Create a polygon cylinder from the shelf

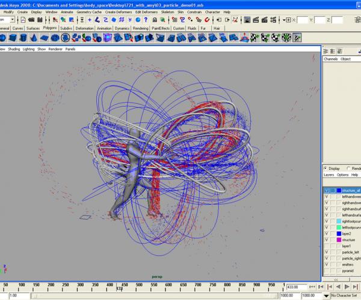(x=23, y=38)
